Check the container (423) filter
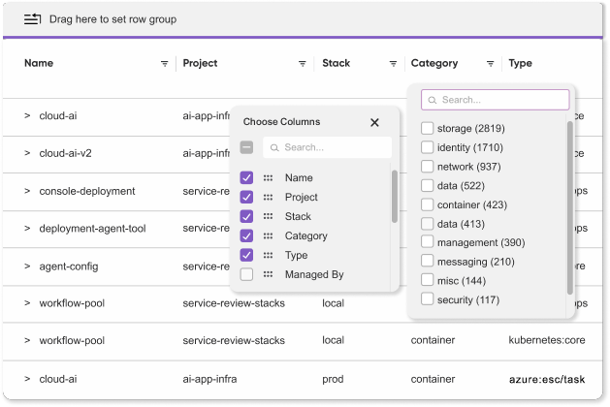The image size is (610, 407). (x=427, y=204)
